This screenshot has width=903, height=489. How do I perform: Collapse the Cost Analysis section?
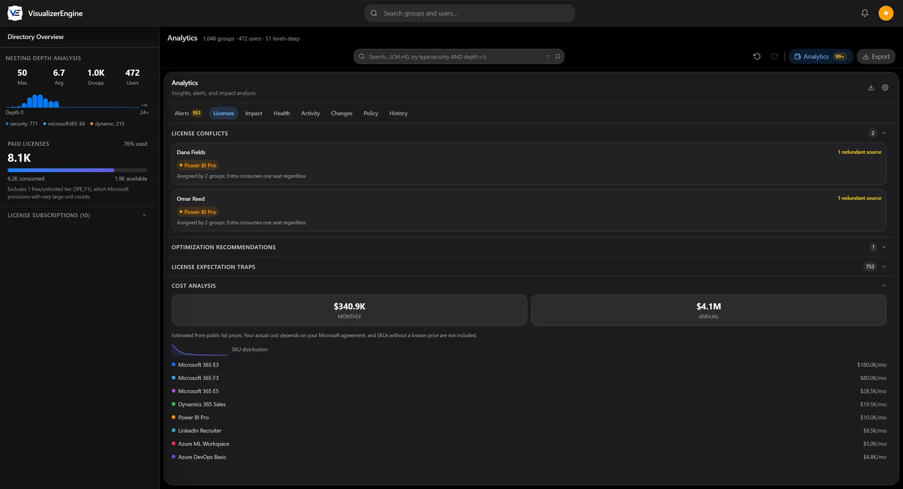pyautogui.click(x=883, y=286)
